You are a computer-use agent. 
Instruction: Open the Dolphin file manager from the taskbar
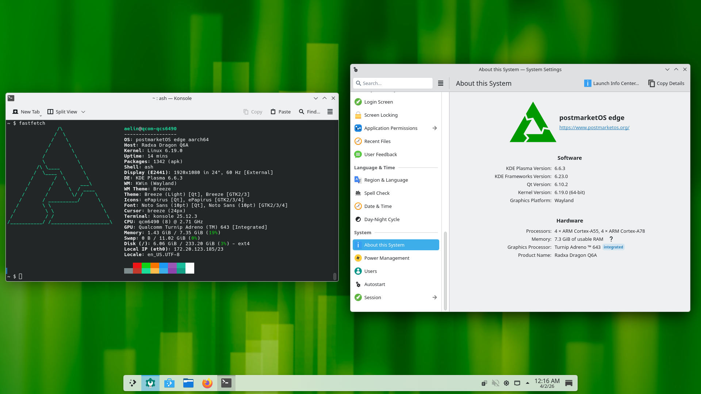point(188,383)
